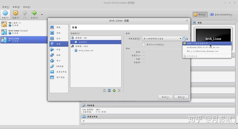Select the Arch Linux (backup) virtual machine

[24, 32]
